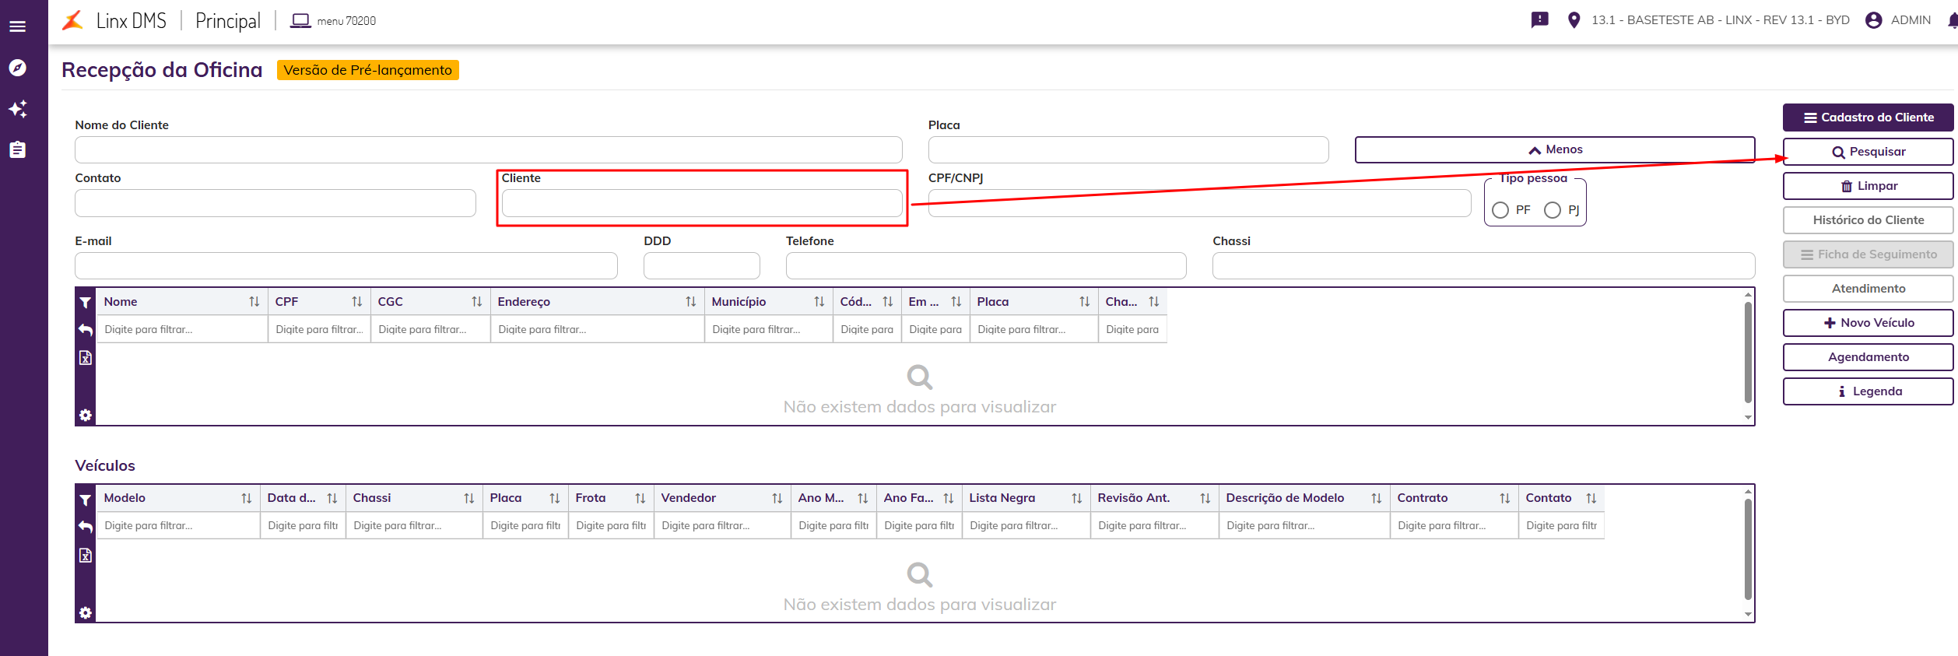This screenshot has width=1958, height=656.
Task: Sort the vehicles grid by Modelo column
Action: coord(246,498)
